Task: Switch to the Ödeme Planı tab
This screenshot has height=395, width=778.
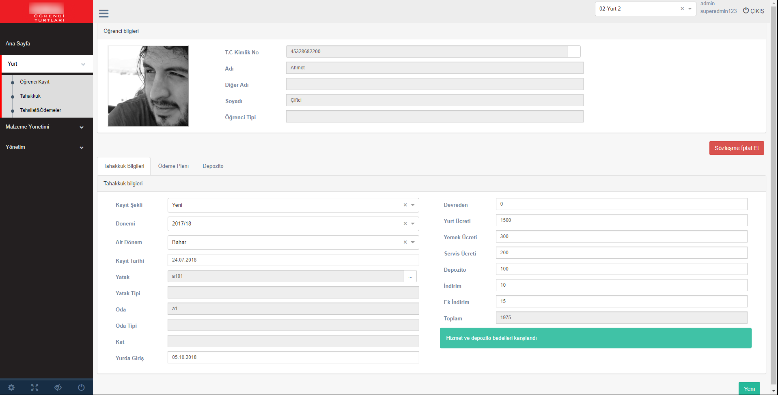Action: click(173, 166)
